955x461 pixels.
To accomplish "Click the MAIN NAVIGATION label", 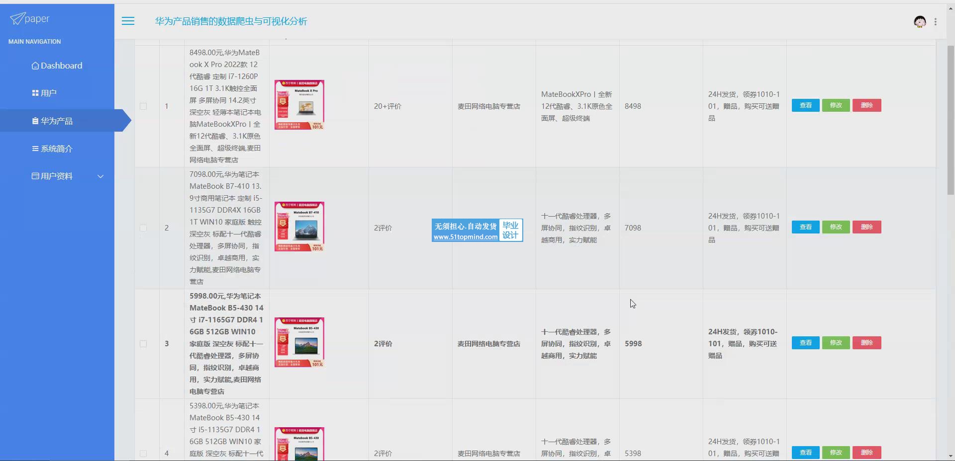I will (34, 42).
